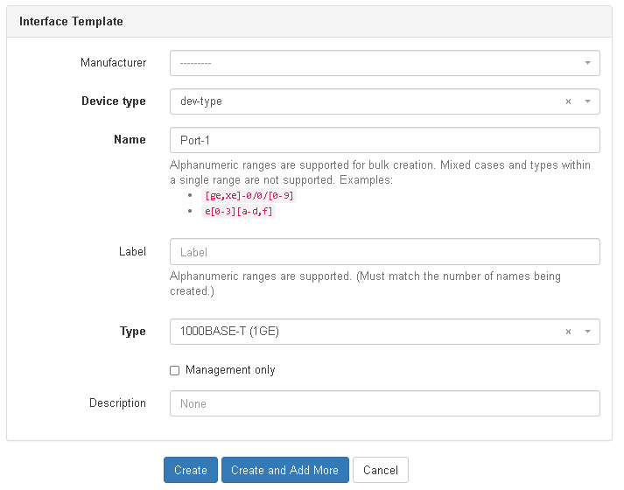Open the Manufacturer dropdown arrow
Viewport: 624px width, 490px height.
tap(587, 64)
